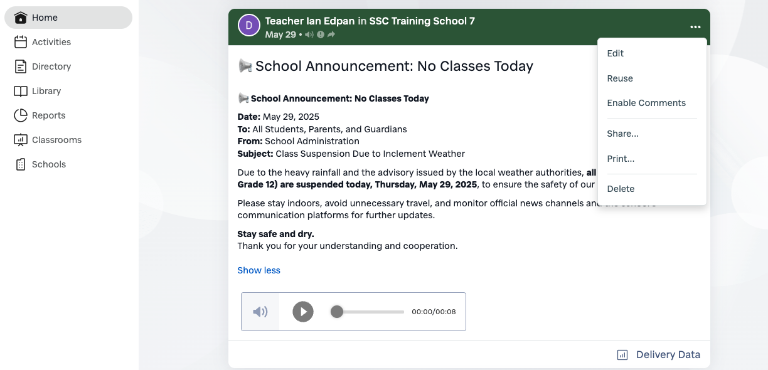The image size is (768, 370).
Task: Open the Directory document icon
Action: pos(21,66)
